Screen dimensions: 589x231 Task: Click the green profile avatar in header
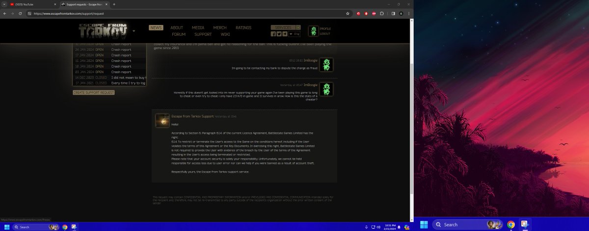313,31
